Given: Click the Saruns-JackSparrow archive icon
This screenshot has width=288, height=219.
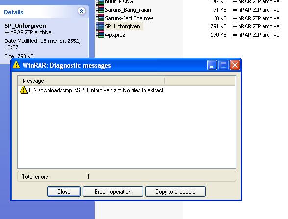Looking at the screenshot, I should pyautogui.click(x=100, y=18).
